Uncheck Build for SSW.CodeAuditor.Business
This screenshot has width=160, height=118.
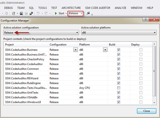coord(119,50)
